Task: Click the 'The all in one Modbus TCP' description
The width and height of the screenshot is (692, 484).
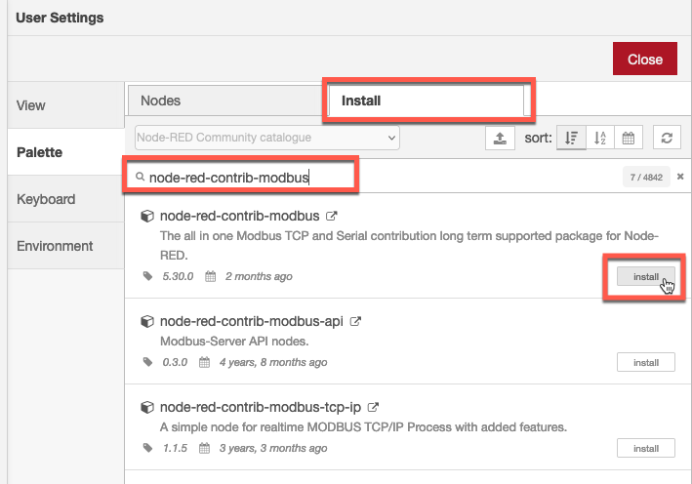Action: 409,245
